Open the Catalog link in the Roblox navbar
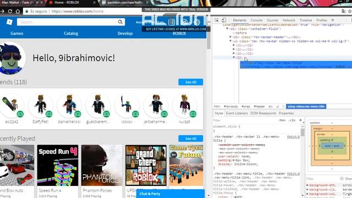352x198 pixels. tap(71, 33)
